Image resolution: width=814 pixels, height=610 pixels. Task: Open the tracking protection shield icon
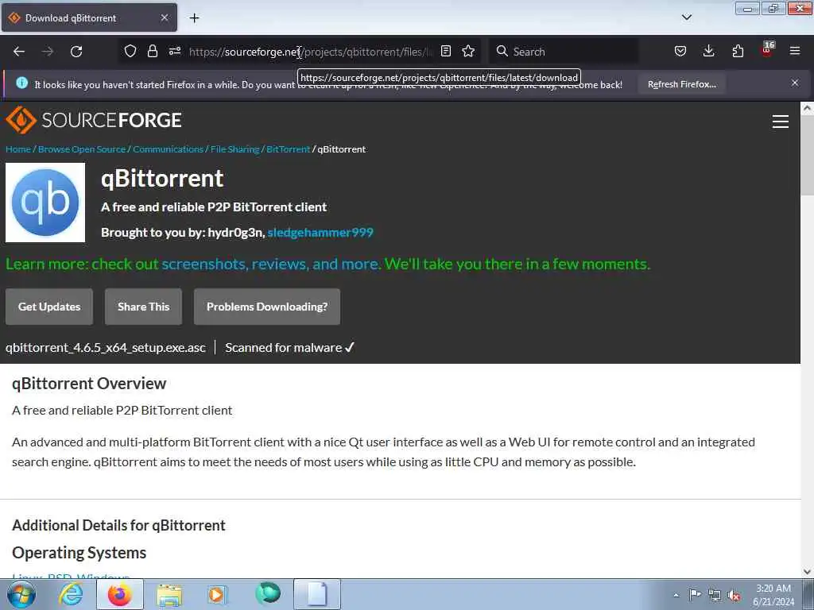[130, 51]
